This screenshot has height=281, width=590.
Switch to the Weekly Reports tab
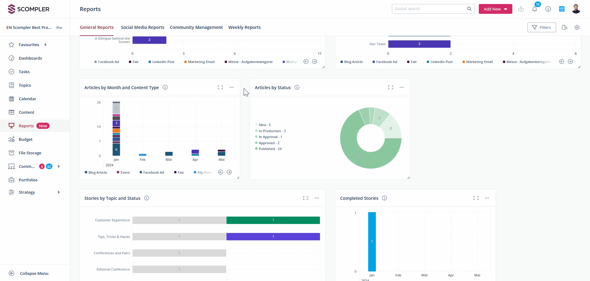[x=244, y=27]
